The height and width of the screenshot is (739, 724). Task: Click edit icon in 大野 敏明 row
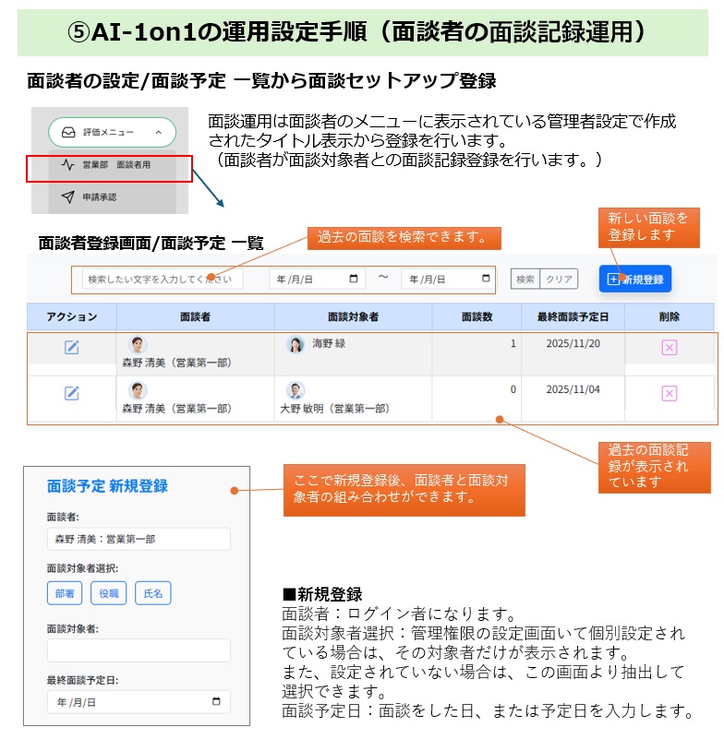tap(71, 393)
